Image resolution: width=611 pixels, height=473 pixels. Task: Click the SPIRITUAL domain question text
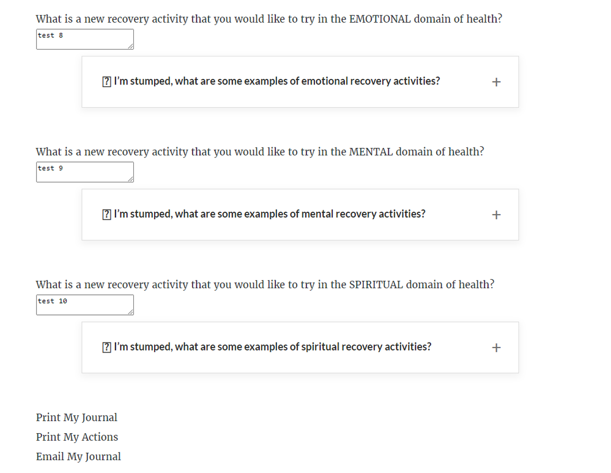265,285
